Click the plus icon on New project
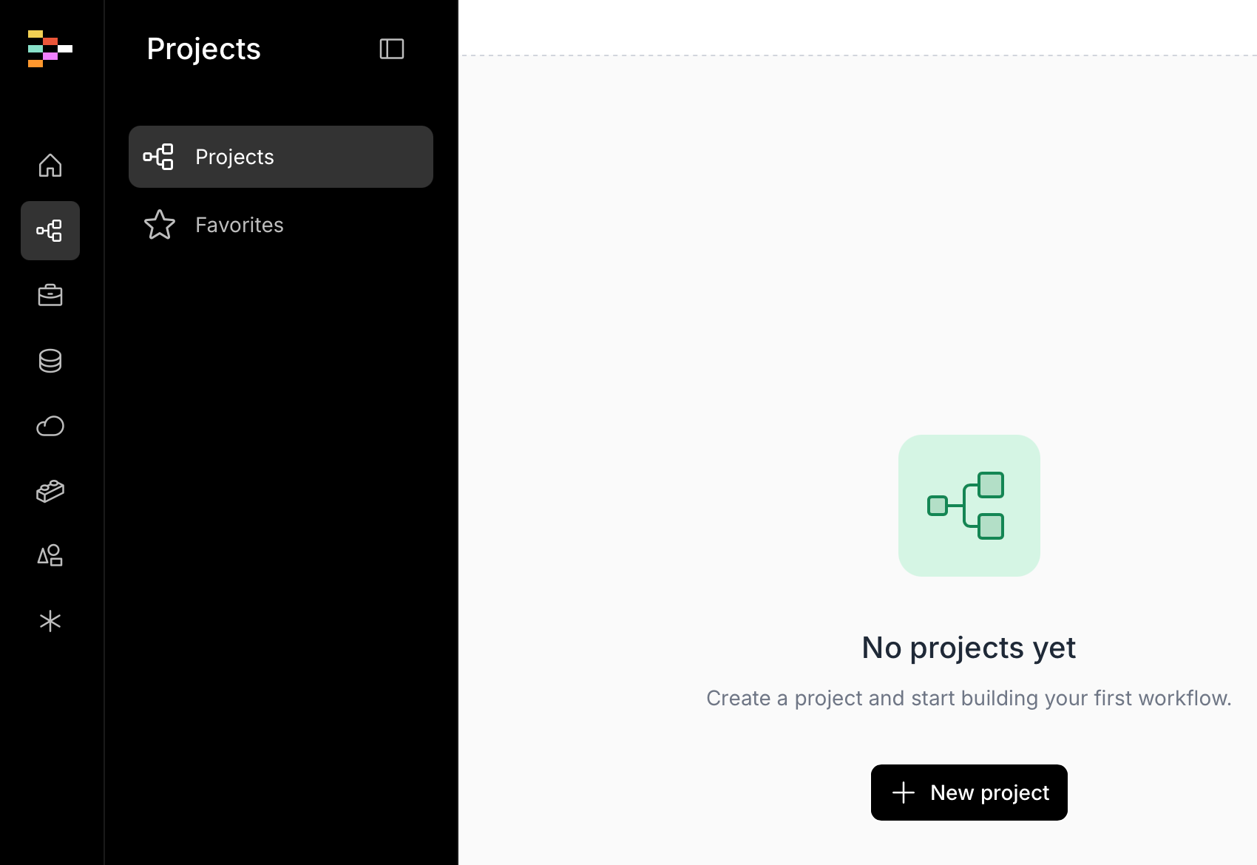1257x865 pixels. click(904, 793)
